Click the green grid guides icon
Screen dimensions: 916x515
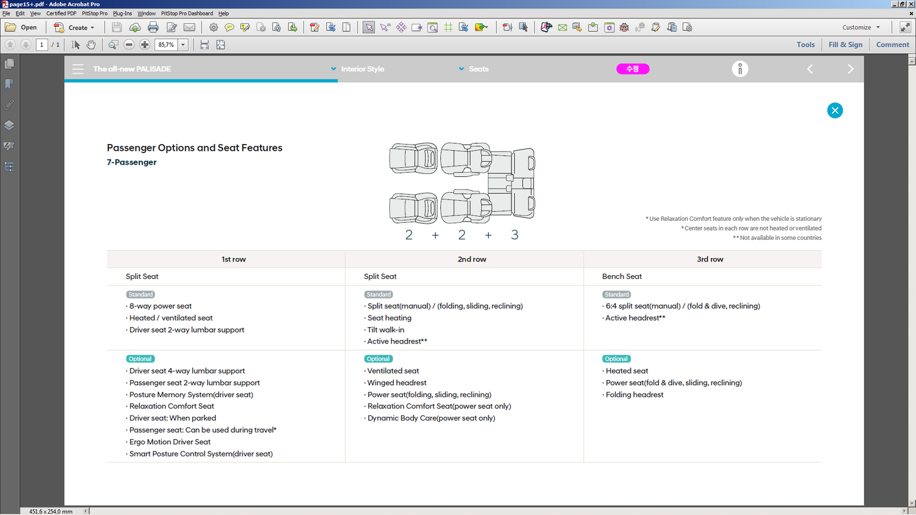[x=449, y=27]
